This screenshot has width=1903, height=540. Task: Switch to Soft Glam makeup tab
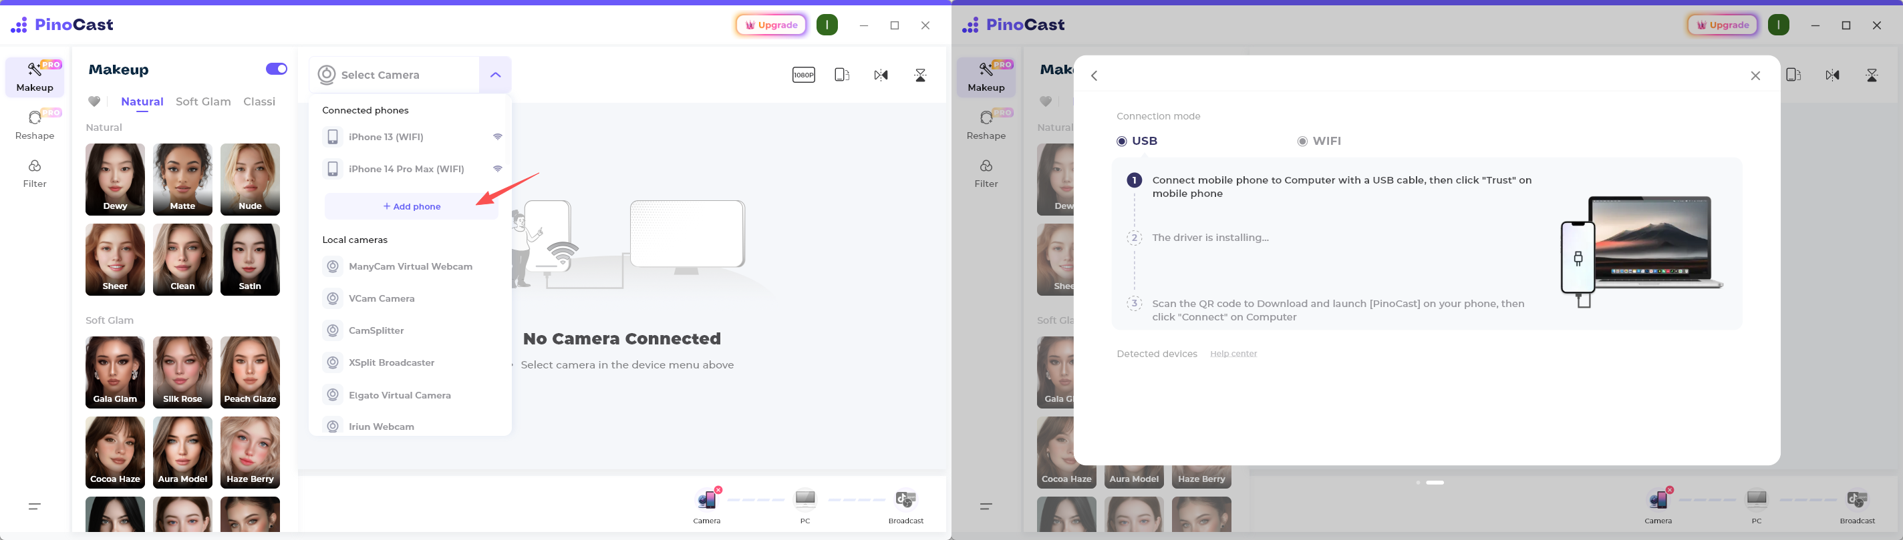click(203, 102)
